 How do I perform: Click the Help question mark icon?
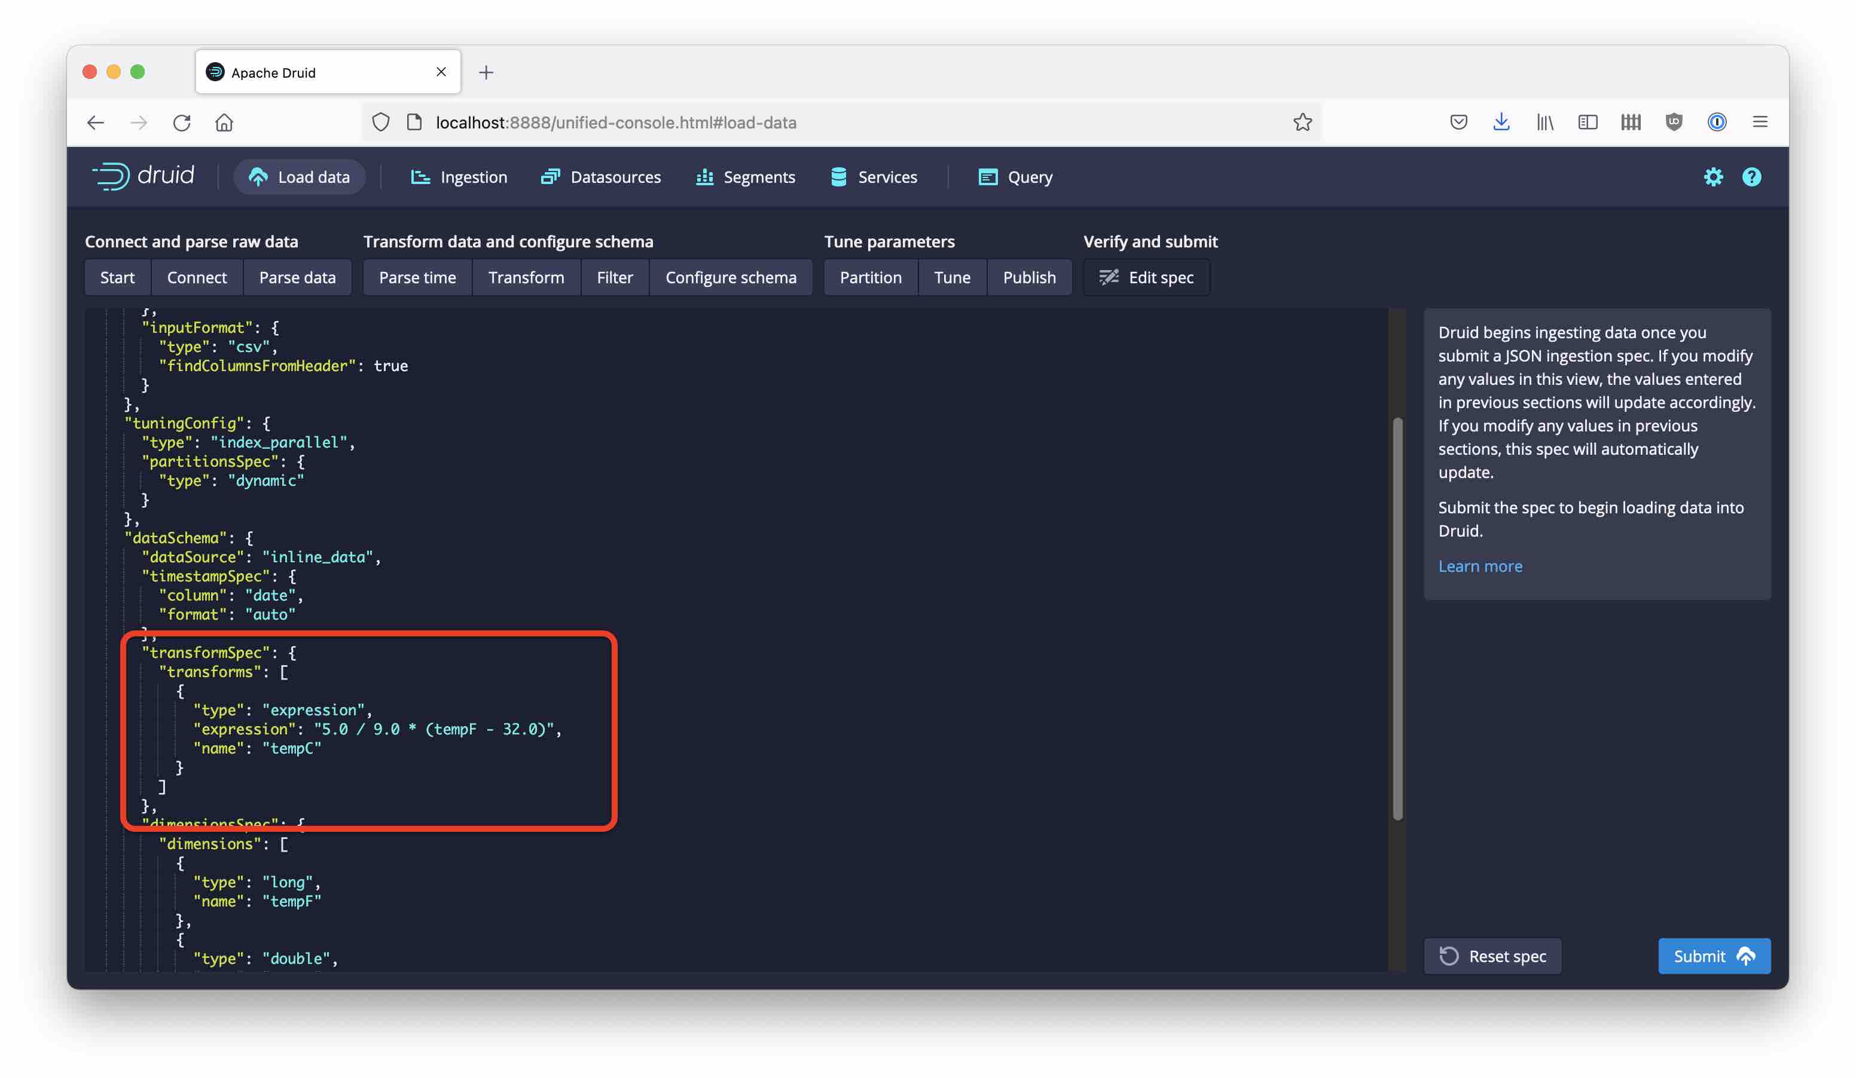[x=1751, y=177]
